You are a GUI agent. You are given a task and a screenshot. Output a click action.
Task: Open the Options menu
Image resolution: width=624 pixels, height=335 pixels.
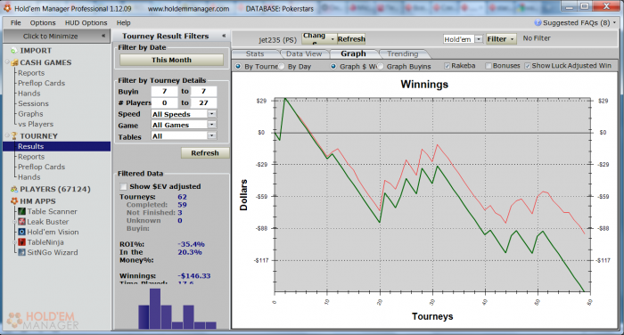[43, 22]
